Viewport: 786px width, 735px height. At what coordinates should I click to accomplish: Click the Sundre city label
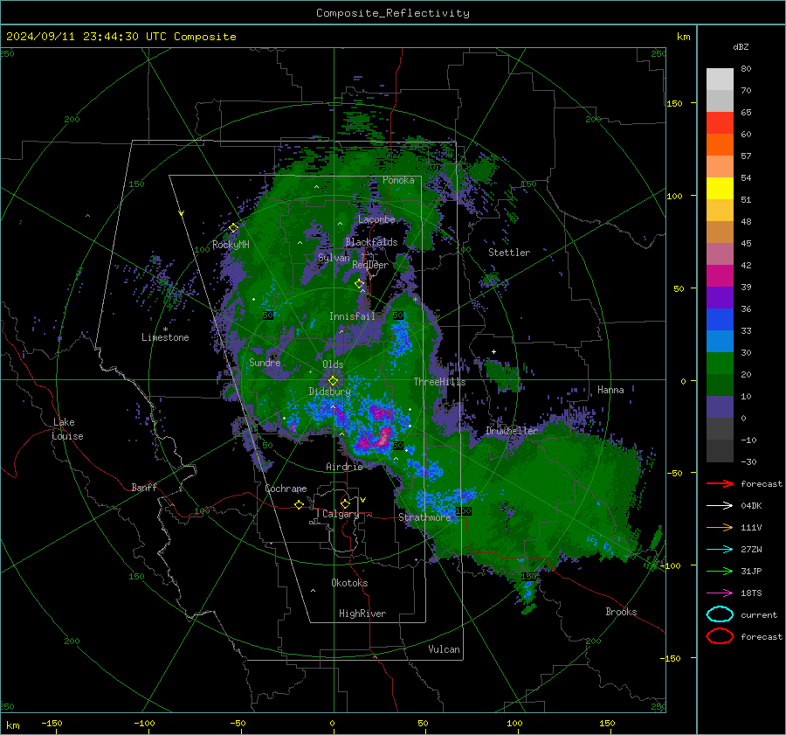tap(265, 363)
